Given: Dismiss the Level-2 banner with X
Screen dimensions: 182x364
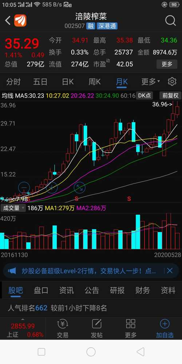Looking at the screenshot, I should coord(170,270).
